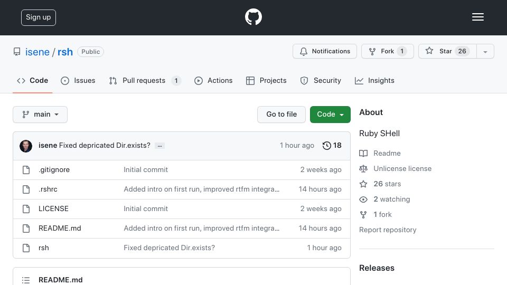Click Report repository link

(x=388, y=230)
